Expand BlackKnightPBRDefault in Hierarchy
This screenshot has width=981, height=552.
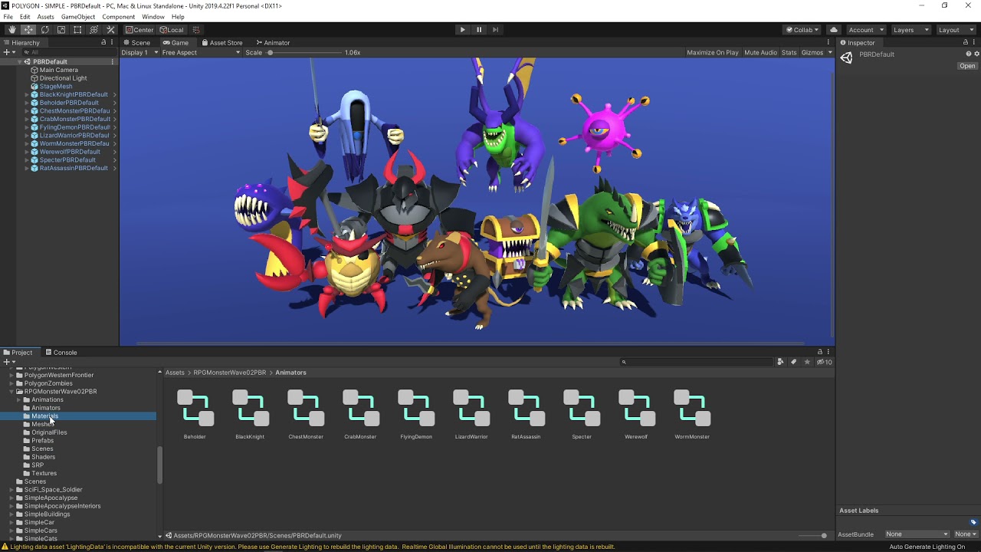coord(27,94)
